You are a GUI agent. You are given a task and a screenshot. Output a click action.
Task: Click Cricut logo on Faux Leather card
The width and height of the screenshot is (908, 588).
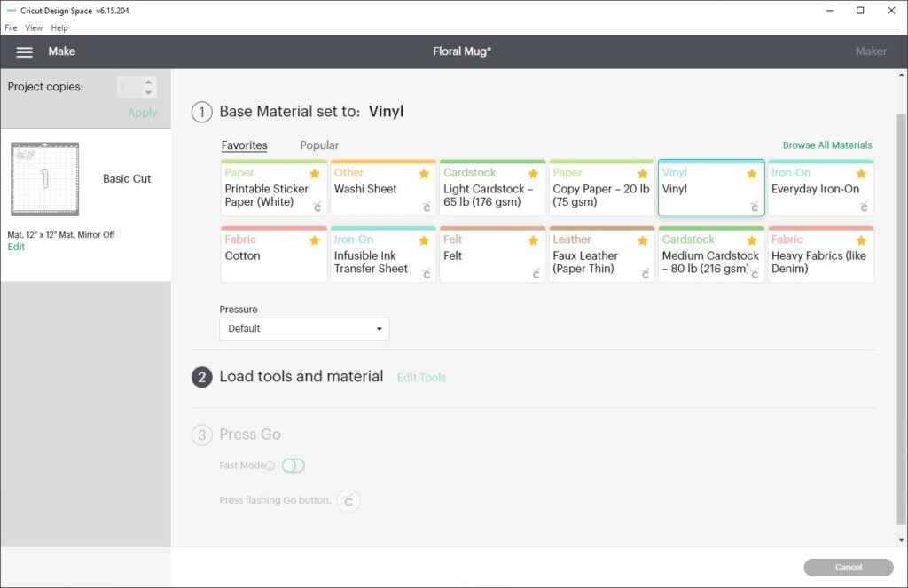click(x=646, y=273)
